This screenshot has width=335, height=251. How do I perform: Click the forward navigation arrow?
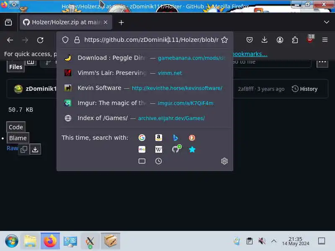click(25, 40)
